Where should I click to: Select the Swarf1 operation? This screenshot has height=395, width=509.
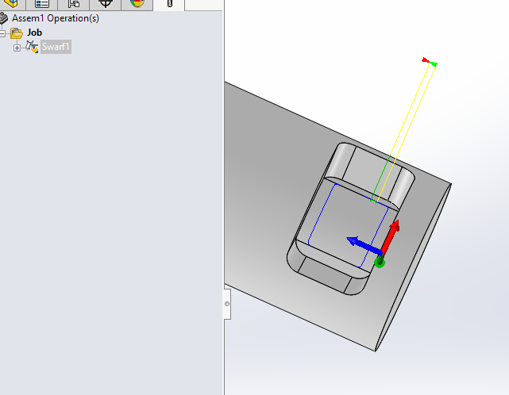[x=56, y=47]
